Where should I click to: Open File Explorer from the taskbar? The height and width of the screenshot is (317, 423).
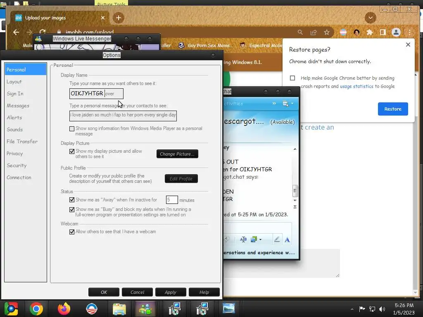119,309
